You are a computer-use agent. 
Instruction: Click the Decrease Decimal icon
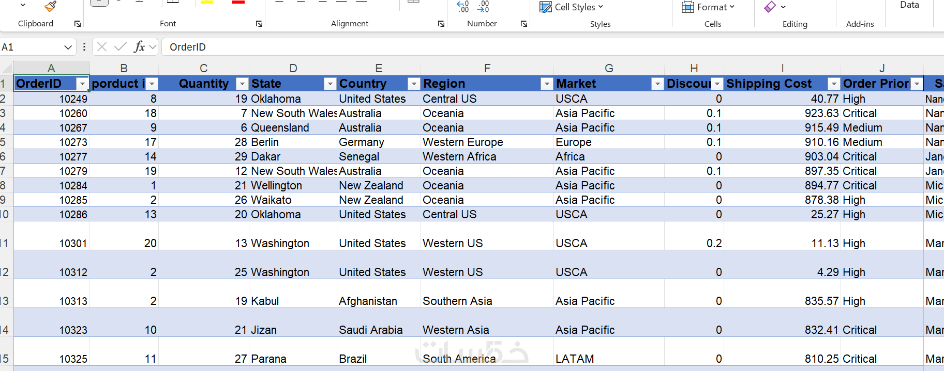click(x=484, y=6)
